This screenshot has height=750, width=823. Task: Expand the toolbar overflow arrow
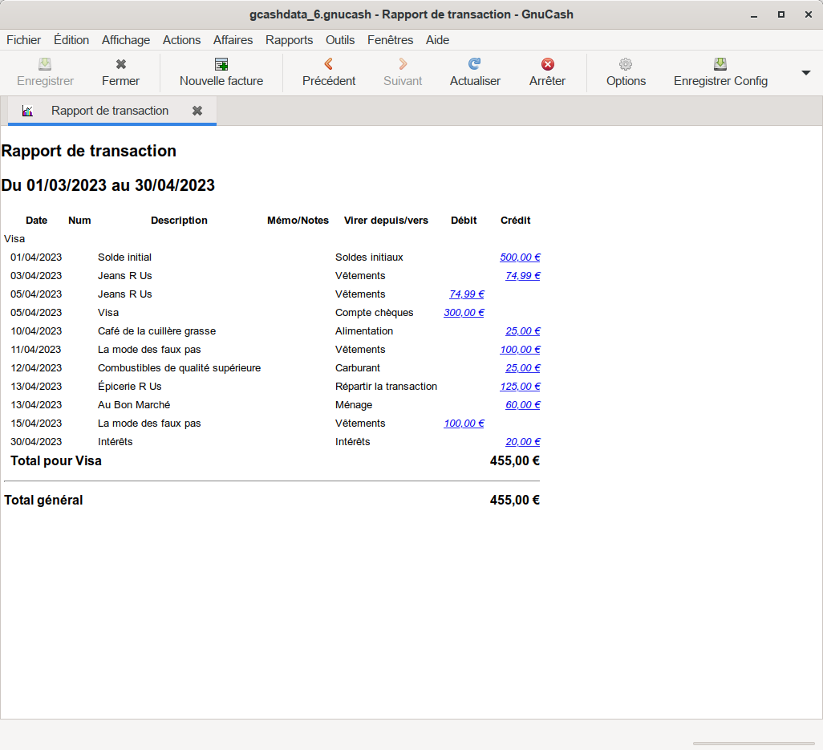[x=805, y=73]
